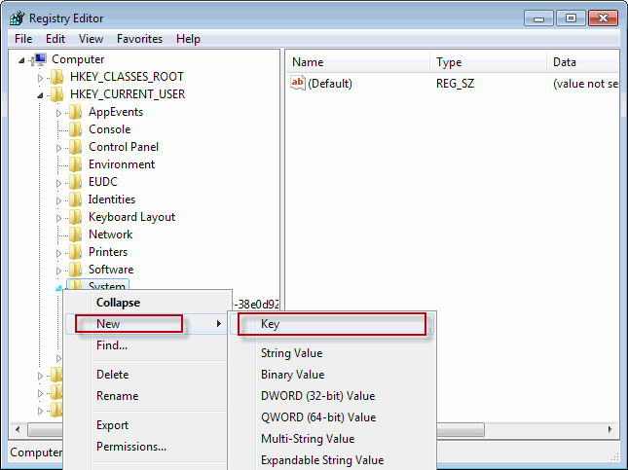Maximize the Registry Editor window
Image resolution: width=628 pixels, height=470 pixels.
[571, 18]
